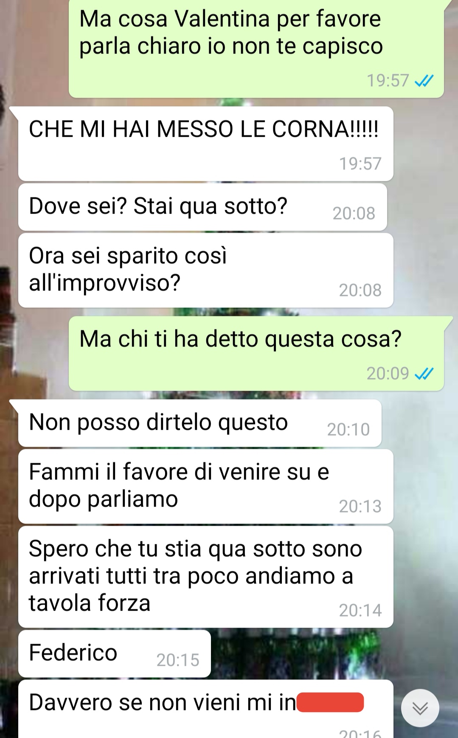Tap the 20:13 timestamp on 'dopo parliamo' message
The image size is (458, 738).
point(360,506)
